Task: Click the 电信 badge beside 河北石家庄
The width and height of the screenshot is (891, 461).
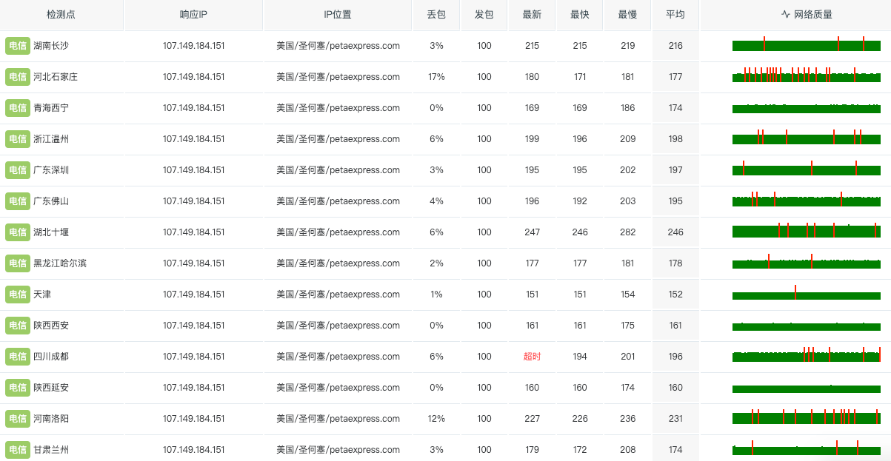Action: tap(17, 77)
